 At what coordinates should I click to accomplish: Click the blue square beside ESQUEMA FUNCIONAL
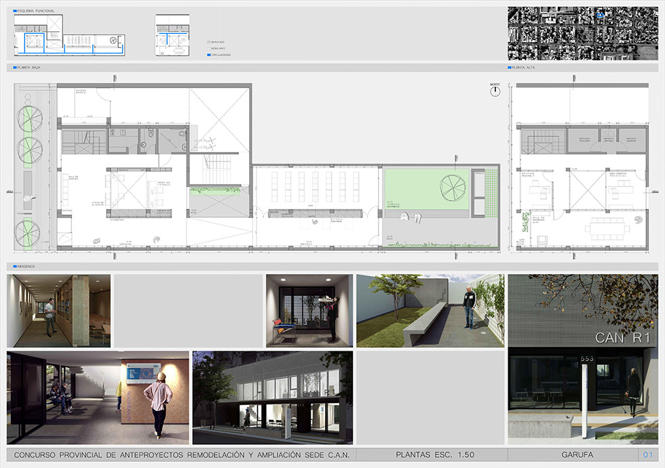click(15, 12)
